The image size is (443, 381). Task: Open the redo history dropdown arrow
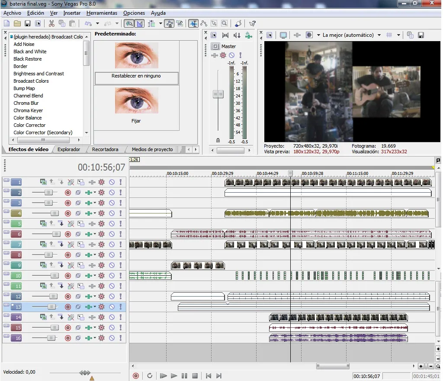pyautogui.click(x=117, y=23)
